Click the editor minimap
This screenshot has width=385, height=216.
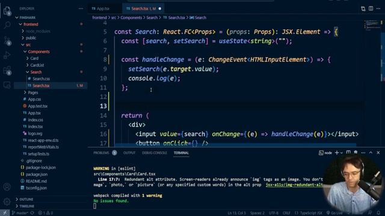point(373,25)
